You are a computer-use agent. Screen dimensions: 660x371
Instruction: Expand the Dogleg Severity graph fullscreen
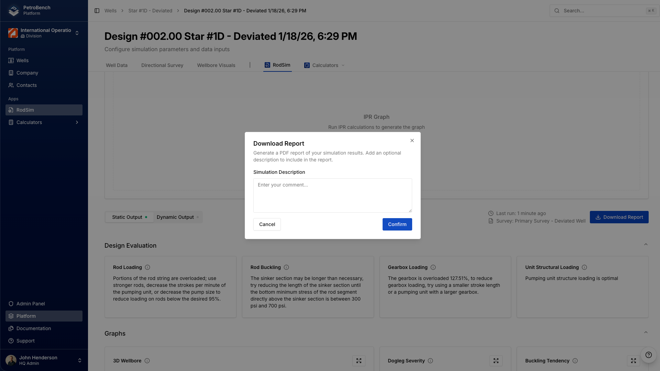[x=496, y=361]
